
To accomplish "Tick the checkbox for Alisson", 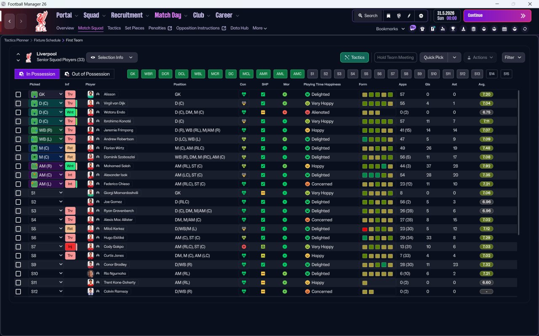I will [18, 94].
